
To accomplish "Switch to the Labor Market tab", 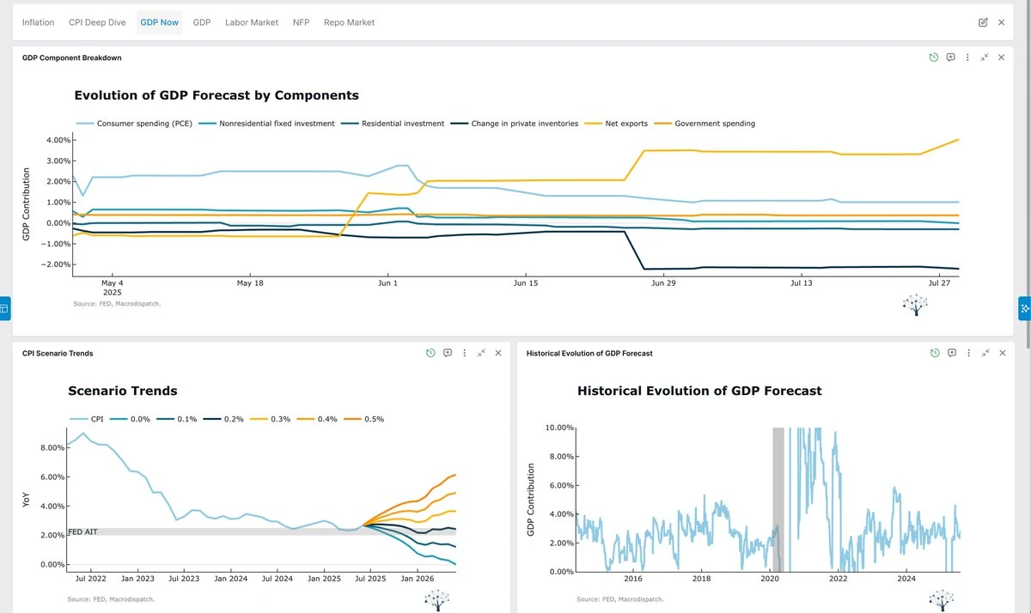I will [252, 22].
